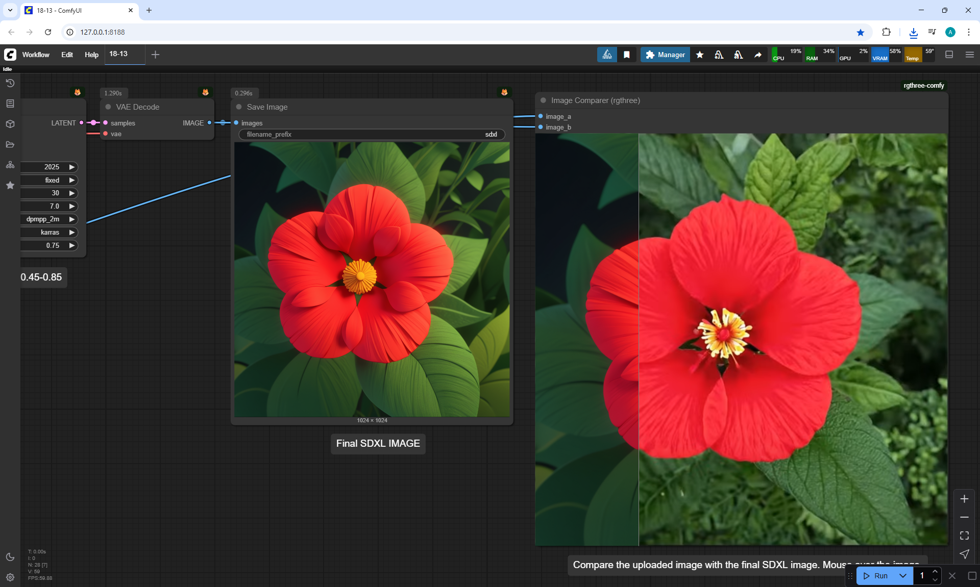The width and height of the screenshot is (980, 587).
Task: Click the share arrow icon
Action: pos(758,55)
